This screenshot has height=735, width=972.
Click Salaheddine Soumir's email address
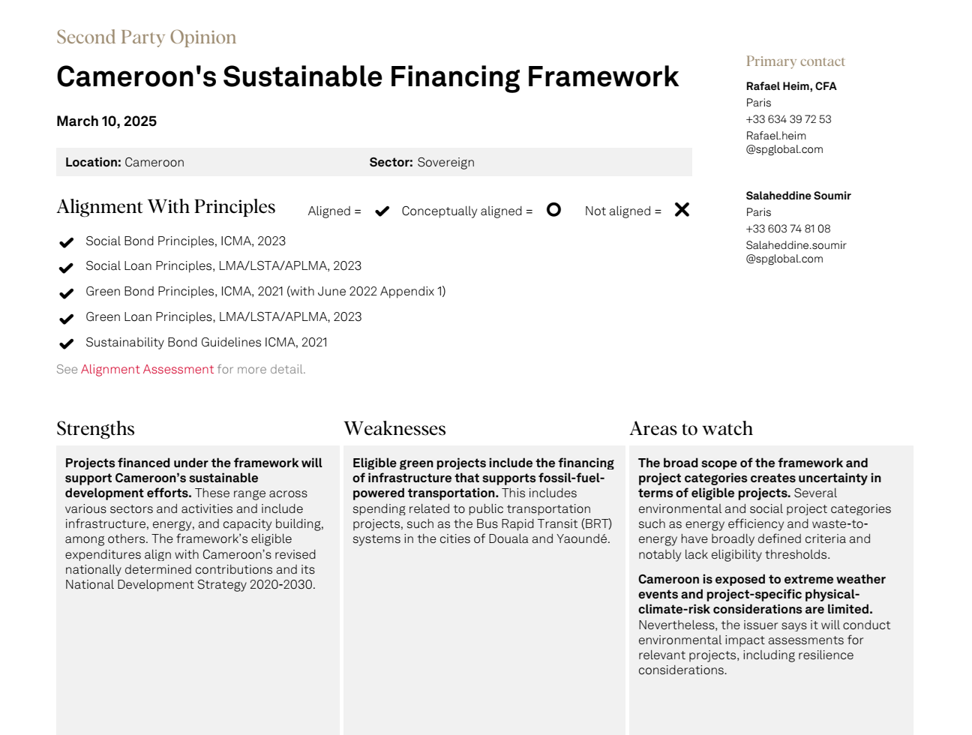pyautogui.click(x=796, y=252)
